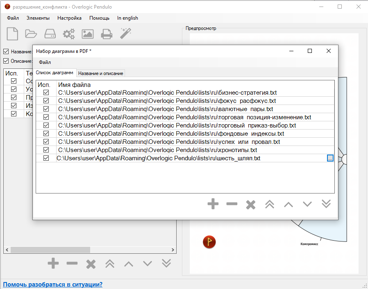The image size is (368, 289).
Task: Open settings with the gears icon
Action: pos(69,34)
